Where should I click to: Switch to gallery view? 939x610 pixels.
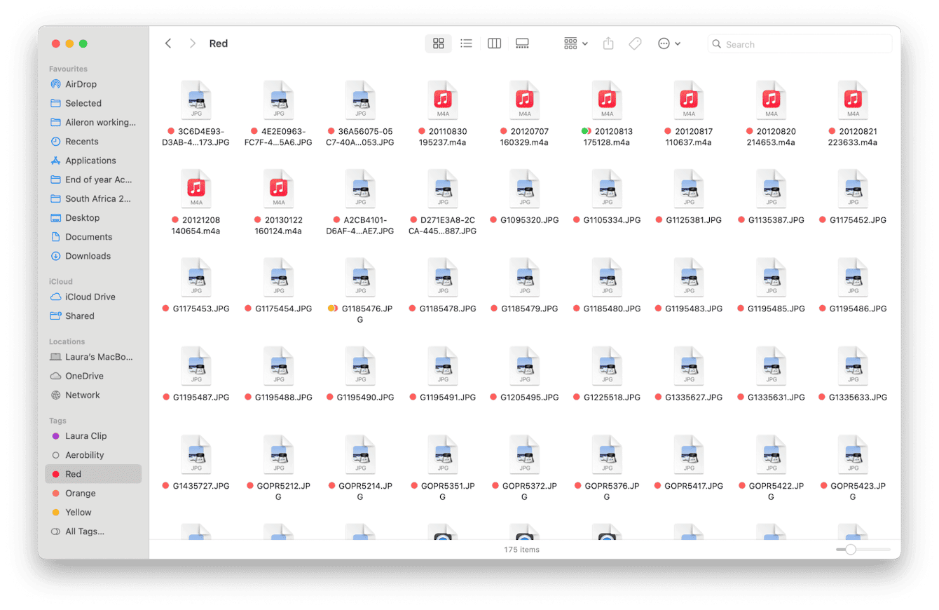pos(521,43)
